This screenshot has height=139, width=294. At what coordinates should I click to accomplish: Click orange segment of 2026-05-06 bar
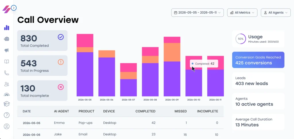pyautogui.click(x=107, y=54)
